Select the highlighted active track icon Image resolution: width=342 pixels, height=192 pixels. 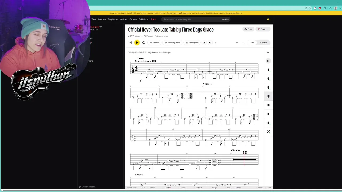(268, 96)
